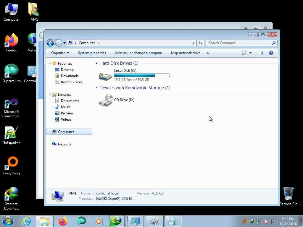This screenshot has width=303, height=227.
Task: Collapse the Devices with Removable Storage group
Action: pyautogui.click(x=96, y=87)
